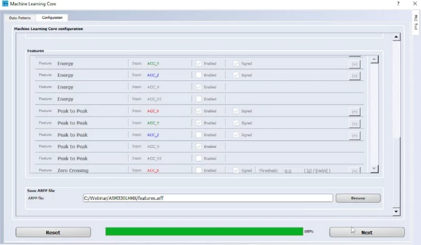The image size is (421, 245).
Task: Click the (+) button for Zero Crossing ACC_X
Action: (x=354, y=170)
